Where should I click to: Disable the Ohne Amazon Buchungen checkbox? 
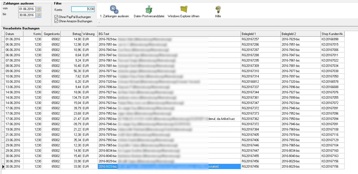coord(56,21)
